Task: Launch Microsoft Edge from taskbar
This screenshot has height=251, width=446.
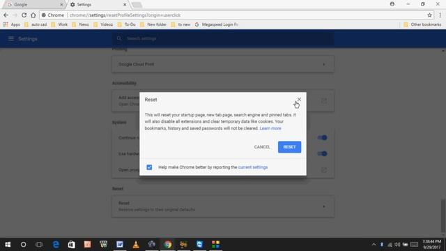Action: [x=56, y=245]
